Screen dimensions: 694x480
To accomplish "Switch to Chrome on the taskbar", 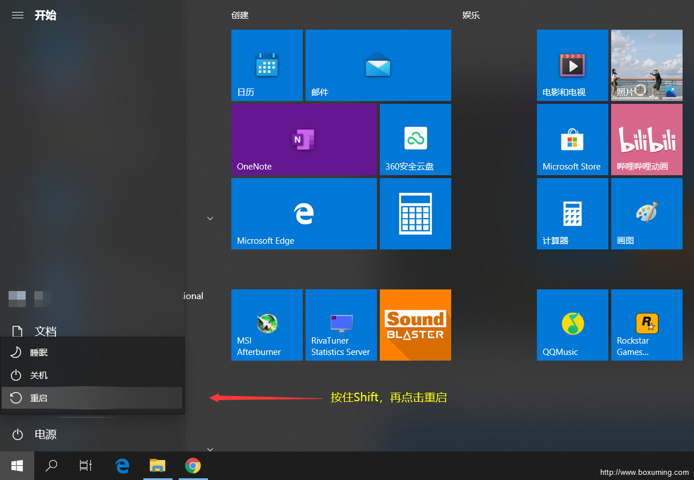I will click(x=193, y=466).
